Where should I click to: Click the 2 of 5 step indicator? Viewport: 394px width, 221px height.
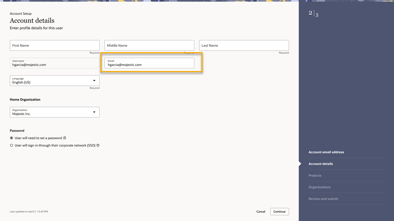pos(314,14)
